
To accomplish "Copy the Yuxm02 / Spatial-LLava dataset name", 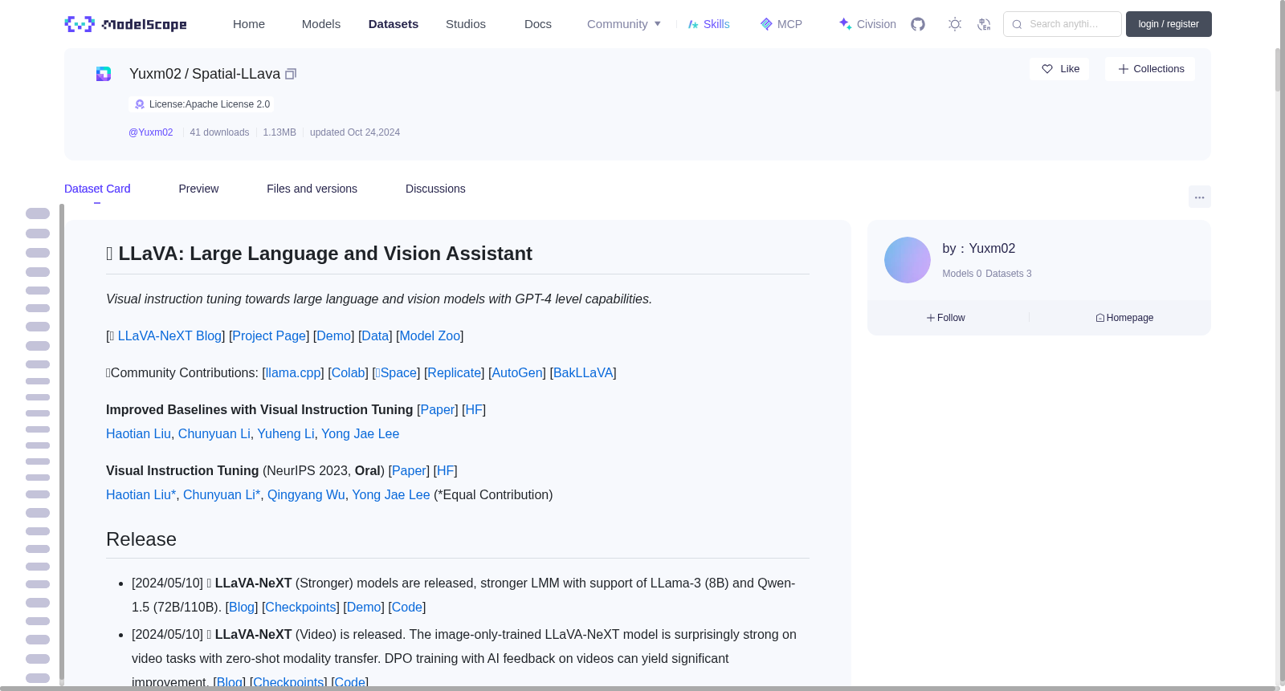I will [x=291, y=74].
